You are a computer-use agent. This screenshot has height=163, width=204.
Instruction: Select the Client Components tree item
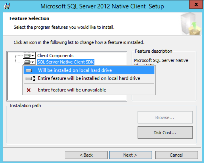pos(55,56)
